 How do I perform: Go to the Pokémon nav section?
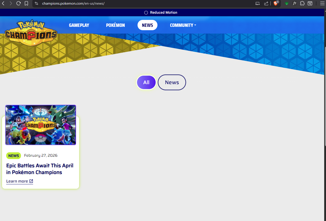115,25
